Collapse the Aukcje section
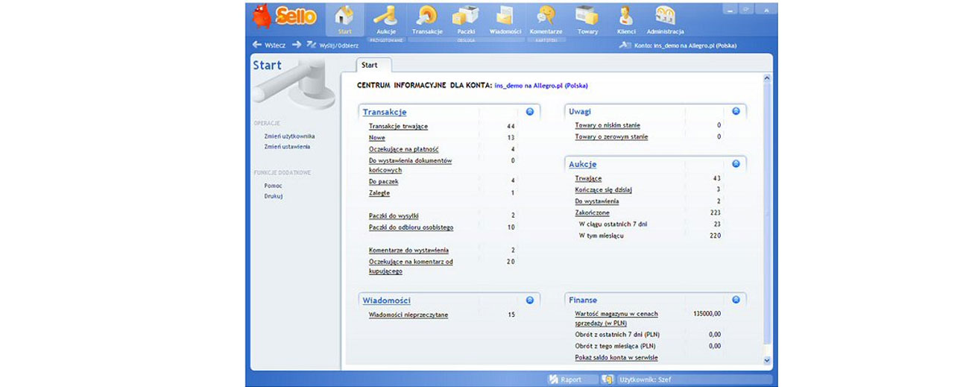 [736, 163]
